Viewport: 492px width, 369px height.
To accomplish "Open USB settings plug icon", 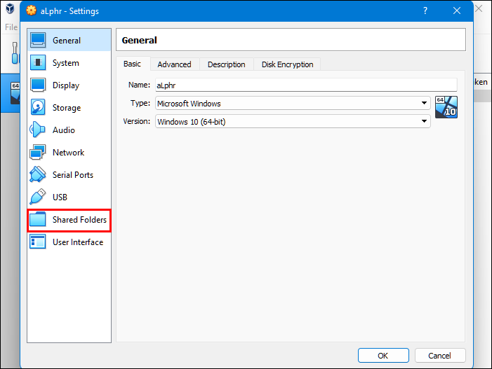I will (38, 197).
